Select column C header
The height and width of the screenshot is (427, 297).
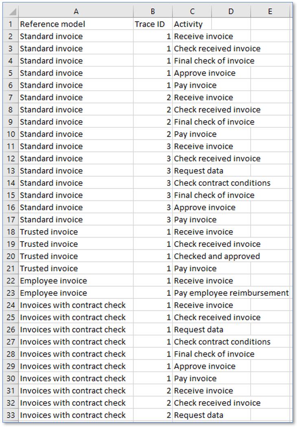coord(192,12)
